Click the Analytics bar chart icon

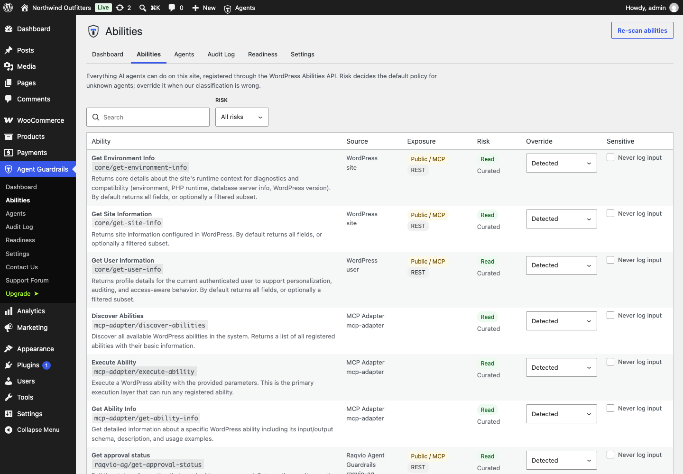9,311
